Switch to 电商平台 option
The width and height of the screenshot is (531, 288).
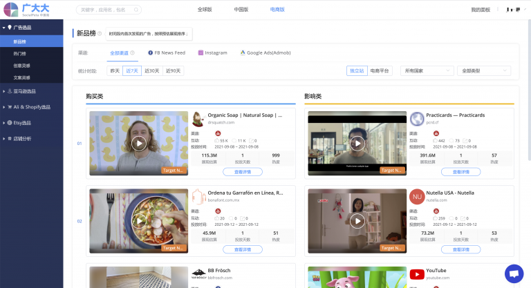tap(380, 70)
